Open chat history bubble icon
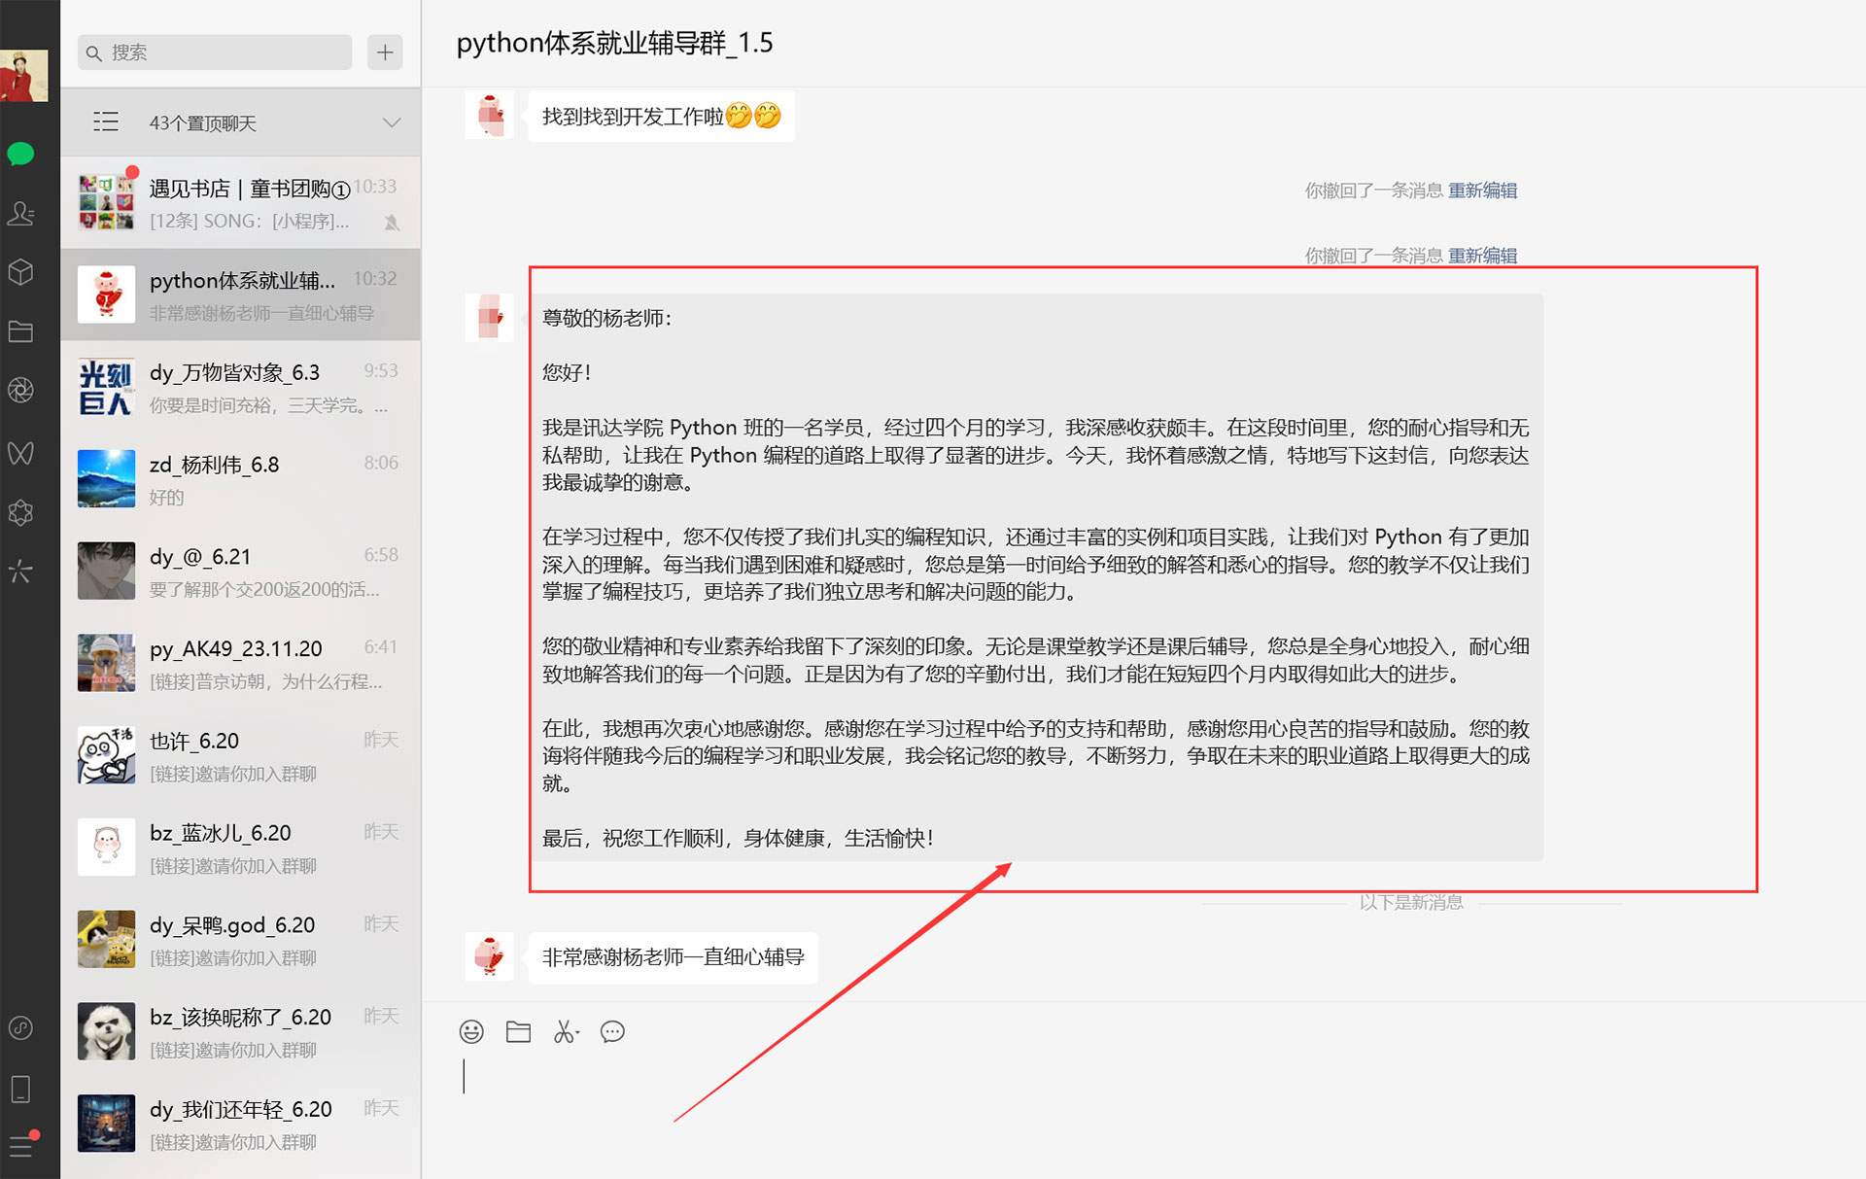The image size is (1866, 1179). (x=612, y=1031)
